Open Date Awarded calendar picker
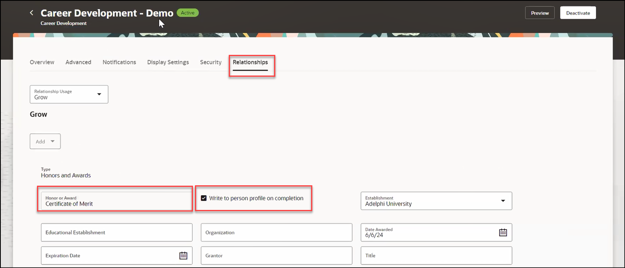Viewport: 625px width, 268px height. tap(503, 233)
